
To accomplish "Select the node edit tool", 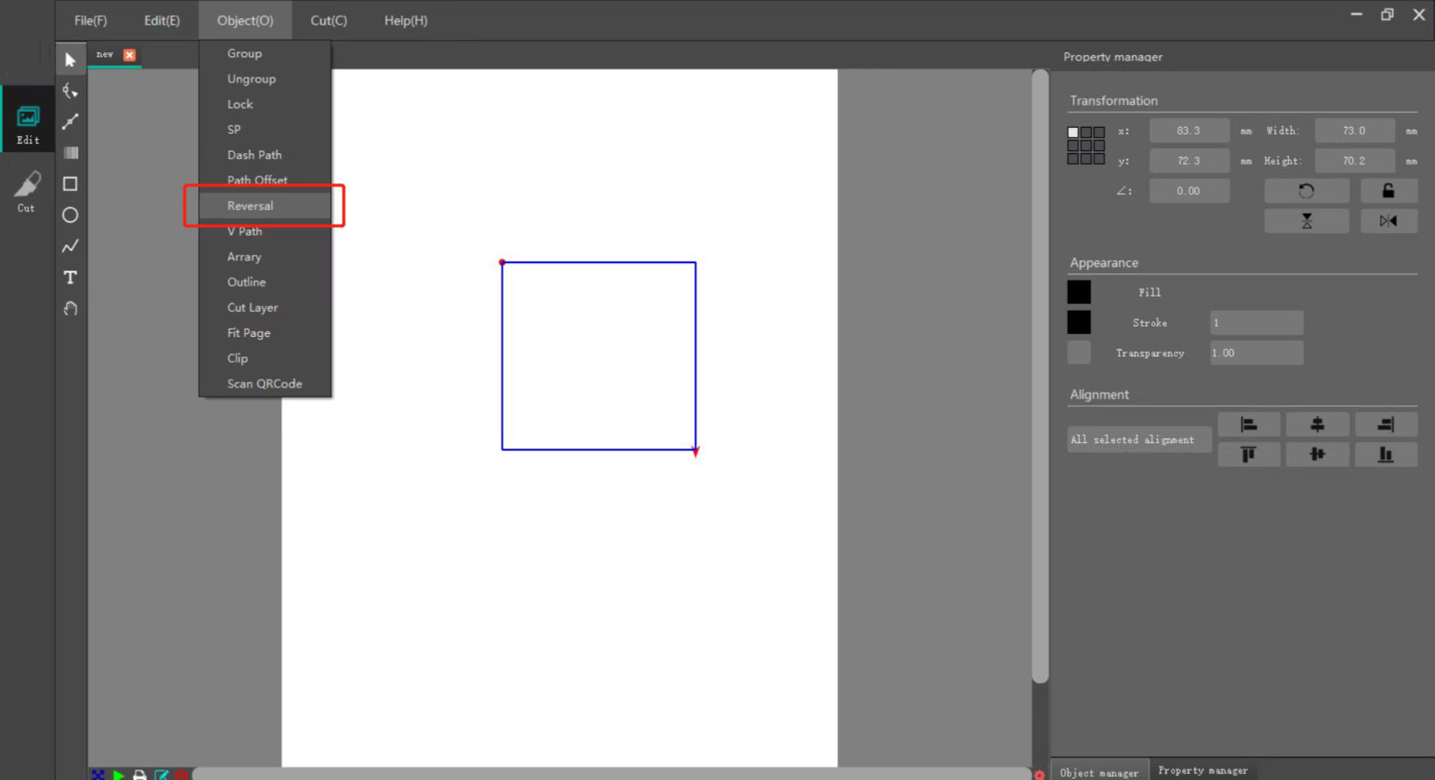I will [70, 91].
